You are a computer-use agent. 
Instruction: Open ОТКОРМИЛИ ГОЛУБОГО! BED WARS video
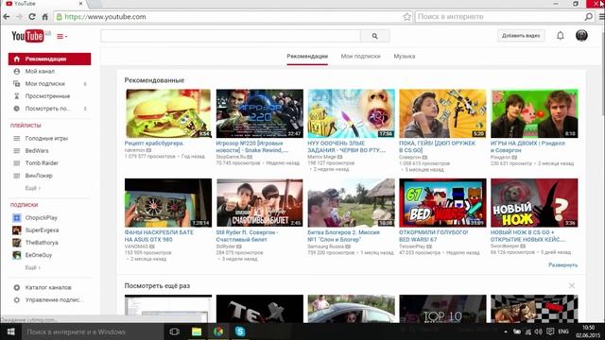(442, 203)
